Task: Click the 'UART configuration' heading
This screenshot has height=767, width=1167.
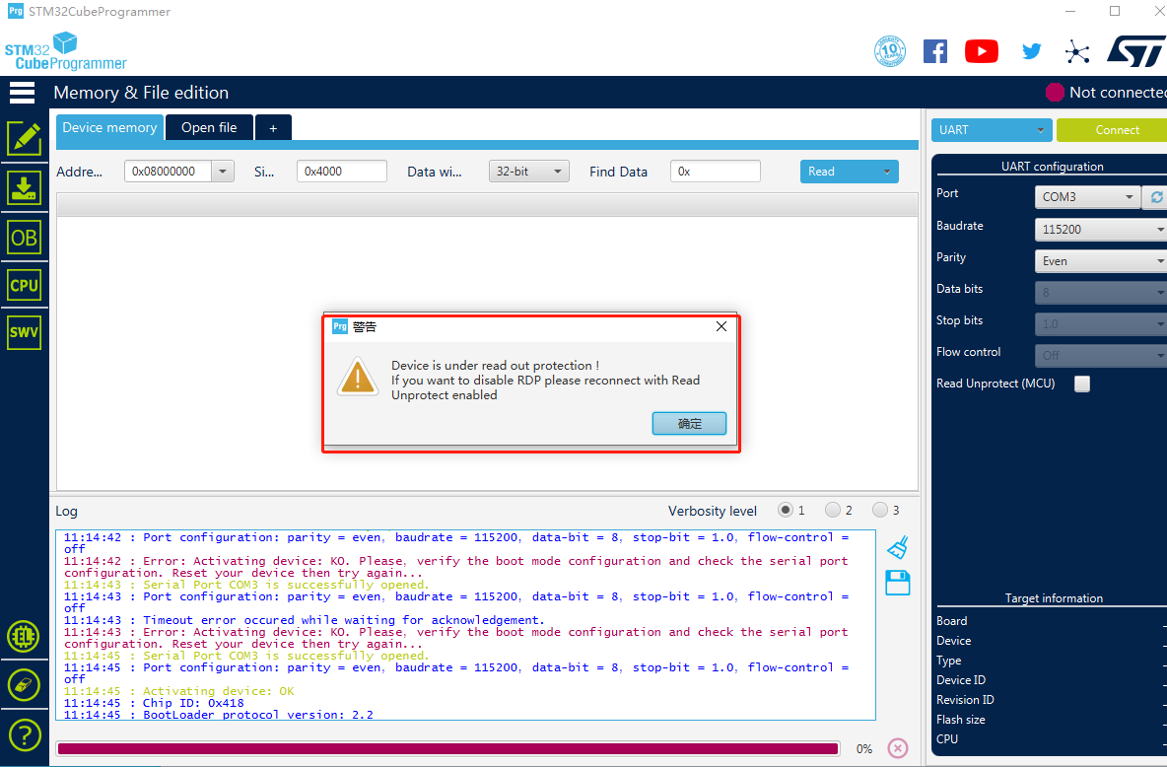Action: [x=1053, y=166]
